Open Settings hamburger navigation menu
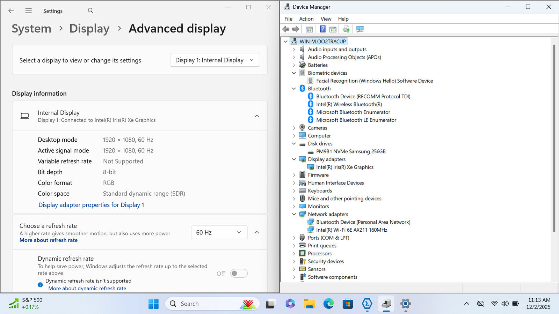The width and height of the screenshot is (559, 314). (x=29, y=11)
